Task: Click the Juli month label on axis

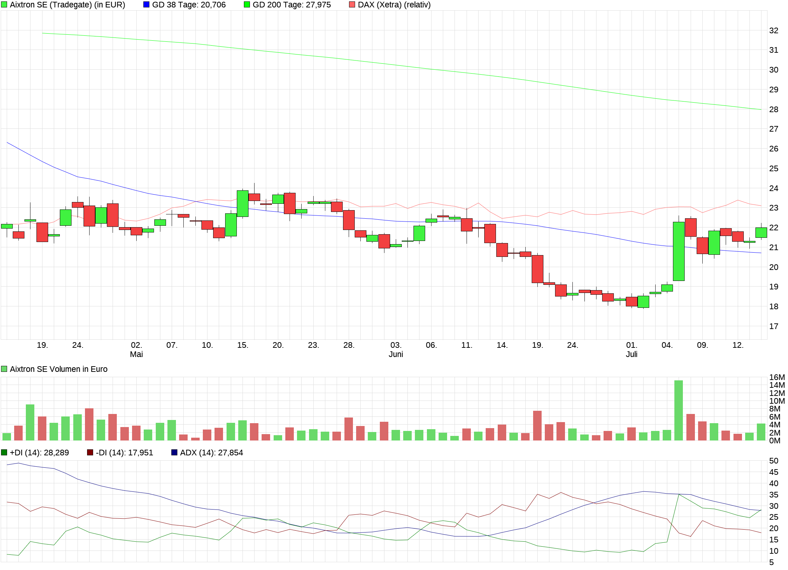Action: click(632, 354)
